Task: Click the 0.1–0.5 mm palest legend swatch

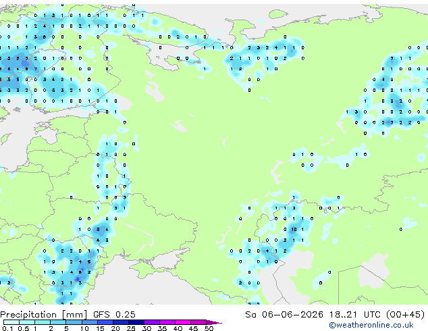Action: pos(11,322)
